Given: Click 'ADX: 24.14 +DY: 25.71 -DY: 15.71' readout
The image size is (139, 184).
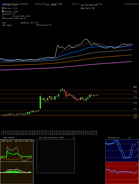Looking at the screenshot, I should [x=18, y=141].
